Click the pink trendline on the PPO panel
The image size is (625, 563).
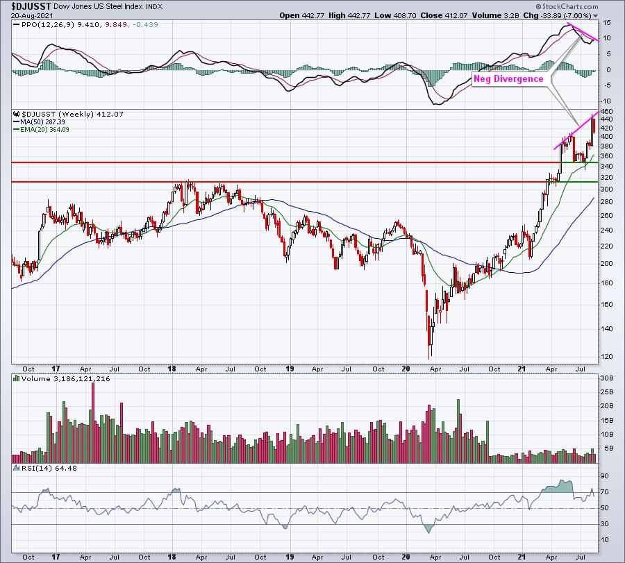[582, 32]
